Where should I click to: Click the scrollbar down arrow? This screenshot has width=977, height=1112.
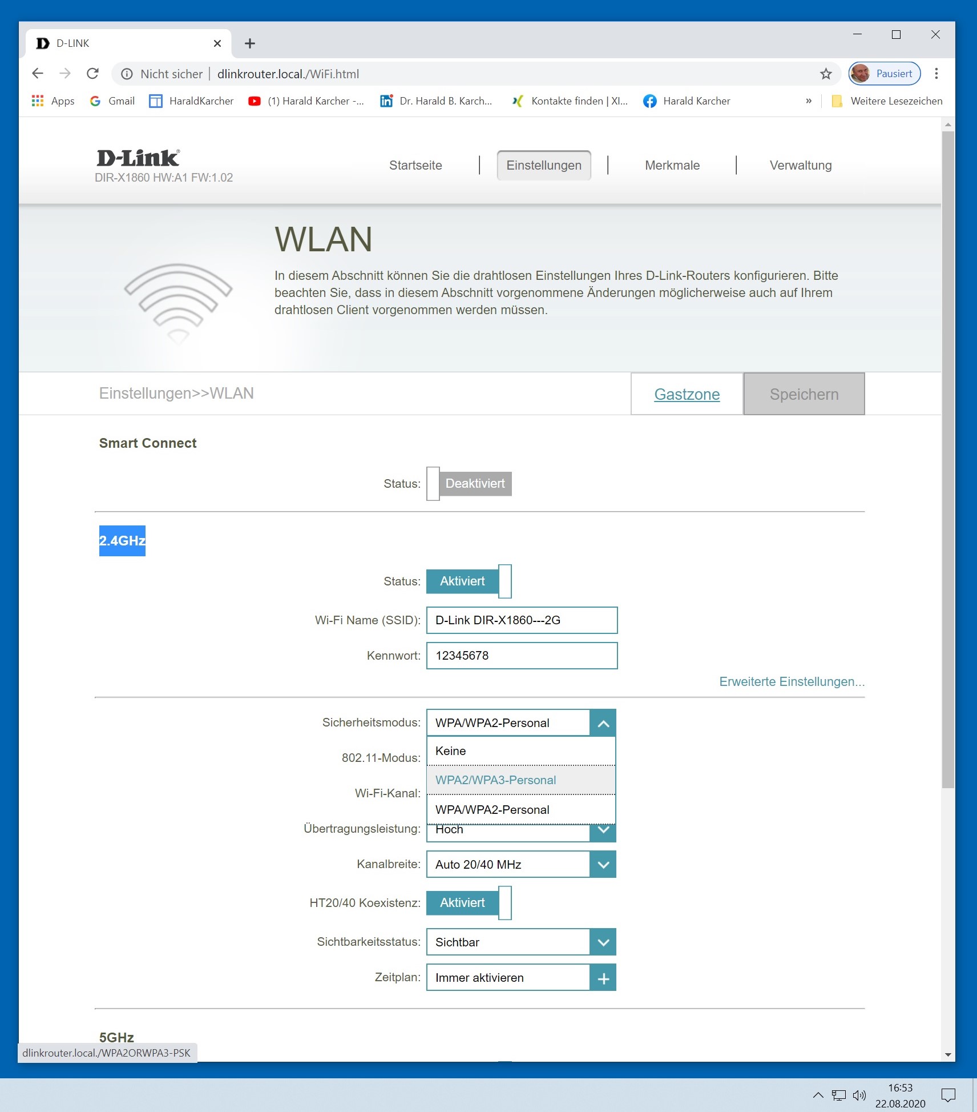point(948,1055)
